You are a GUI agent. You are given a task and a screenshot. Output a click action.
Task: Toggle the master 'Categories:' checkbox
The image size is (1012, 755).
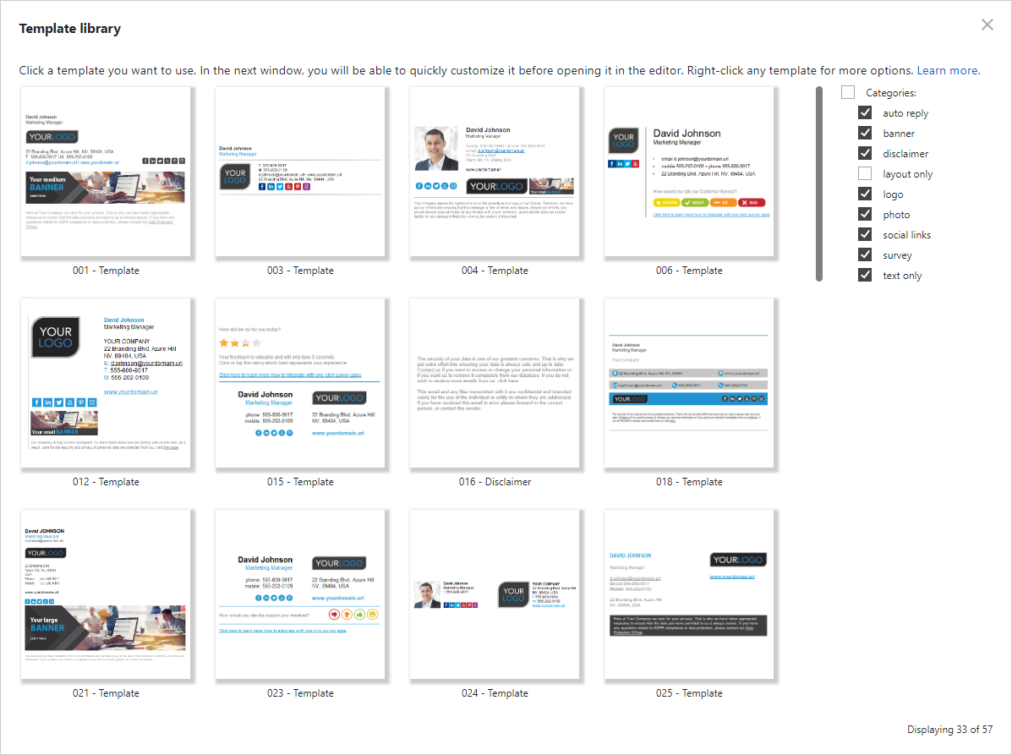pos(846,92)
